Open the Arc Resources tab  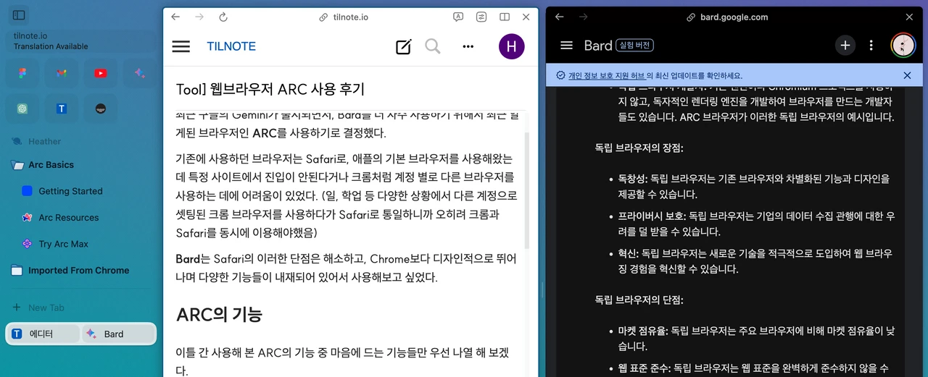(68, 218)
